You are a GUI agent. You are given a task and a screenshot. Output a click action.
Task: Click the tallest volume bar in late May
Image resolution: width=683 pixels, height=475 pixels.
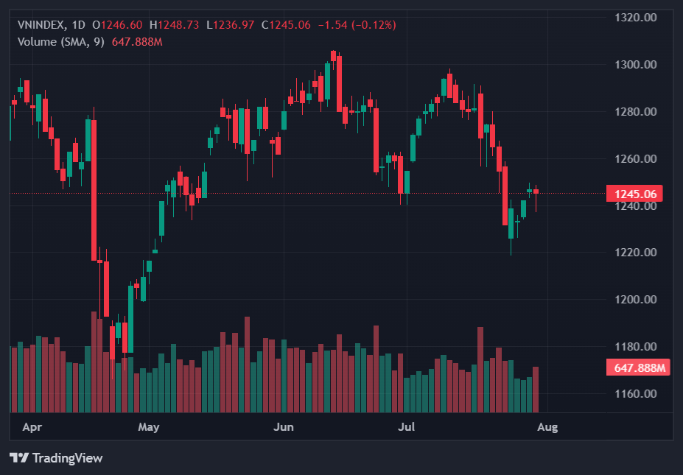pyautogui.click(x=247, y=364)
